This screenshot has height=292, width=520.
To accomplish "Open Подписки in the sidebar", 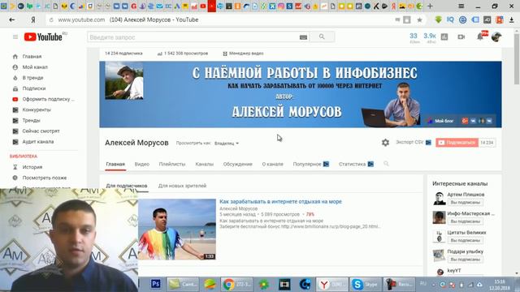I will click(x=34, y=88).
